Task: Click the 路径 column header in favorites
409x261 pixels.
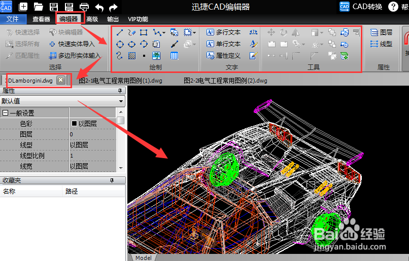Action: coord(94,191)
